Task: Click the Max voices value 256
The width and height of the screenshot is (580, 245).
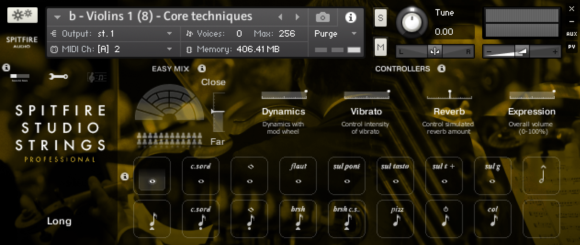Action: pyautogui.click(x=287, y=33)
